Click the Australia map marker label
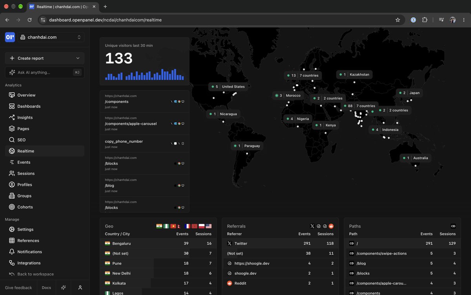Viewport: 471px width, 295px height. tap(416, 158)
